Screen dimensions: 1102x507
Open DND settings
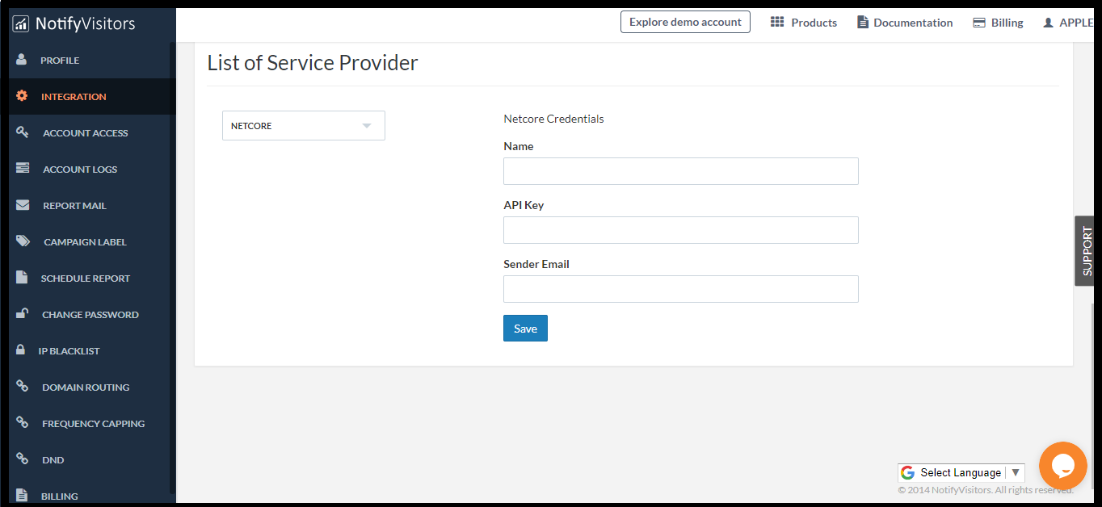88,459
